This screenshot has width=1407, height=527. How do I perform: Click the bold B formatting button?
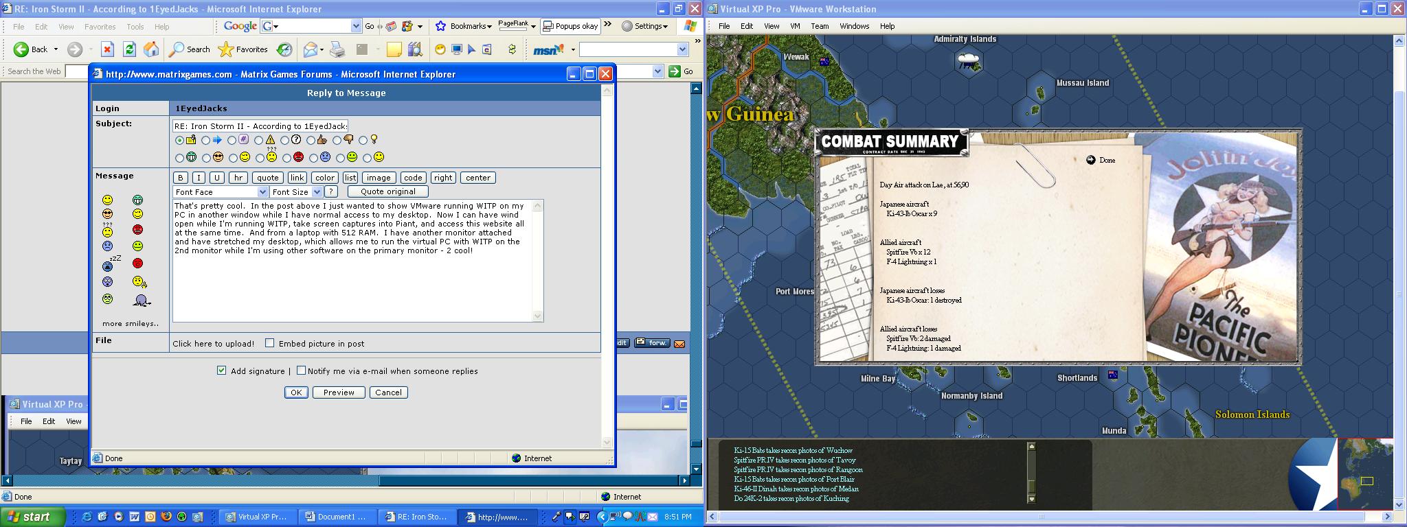click(180, 178)
